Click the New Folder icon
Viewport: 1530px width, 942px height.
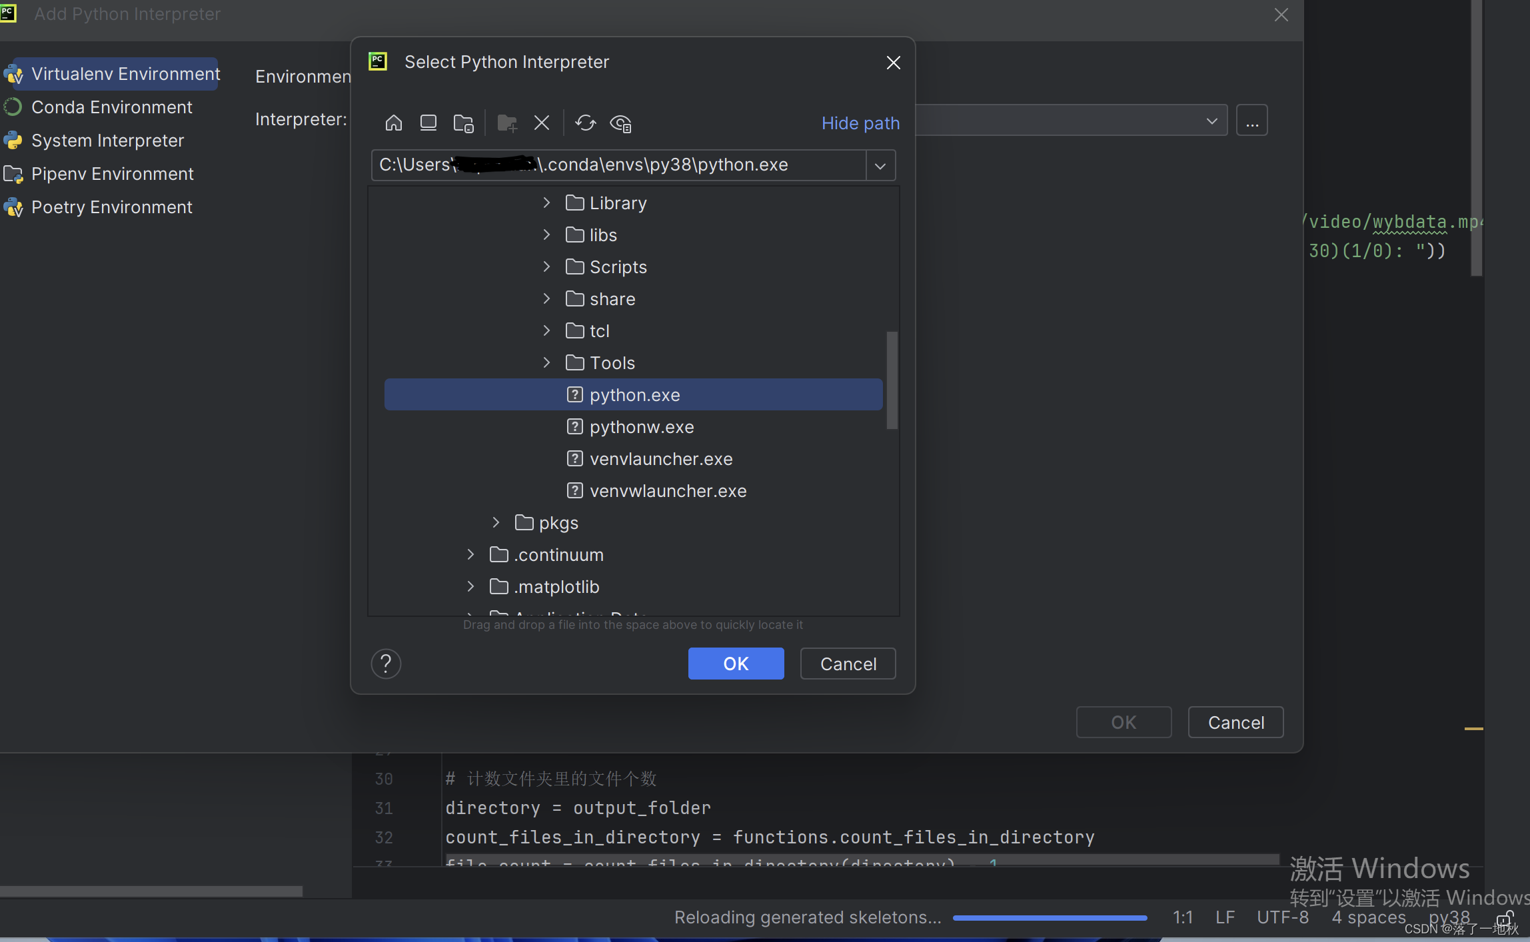point(507,123)
